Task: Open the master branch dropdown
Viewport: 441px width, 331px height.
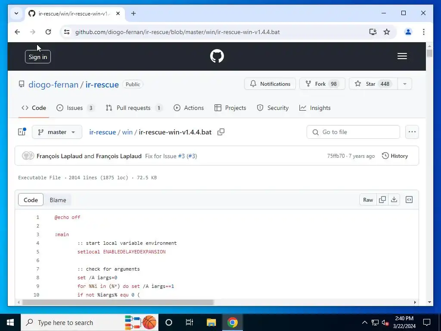Action: click(57, 132)
